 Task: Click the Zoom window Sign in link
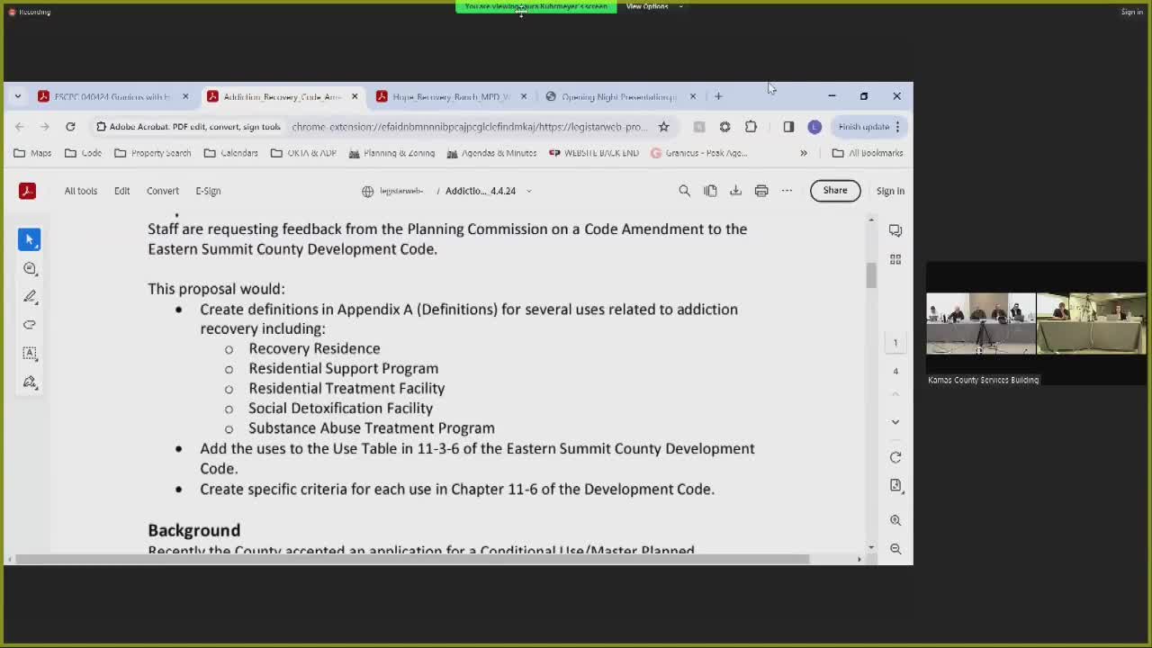(1132, 12)
